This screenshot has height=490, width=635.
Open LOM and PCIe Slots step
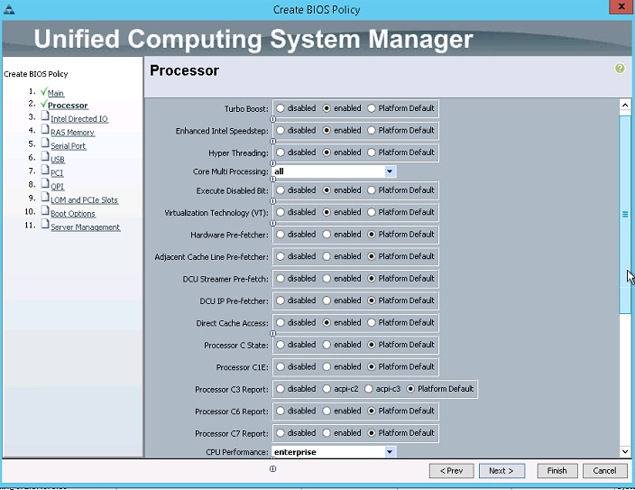pos(84,199)
